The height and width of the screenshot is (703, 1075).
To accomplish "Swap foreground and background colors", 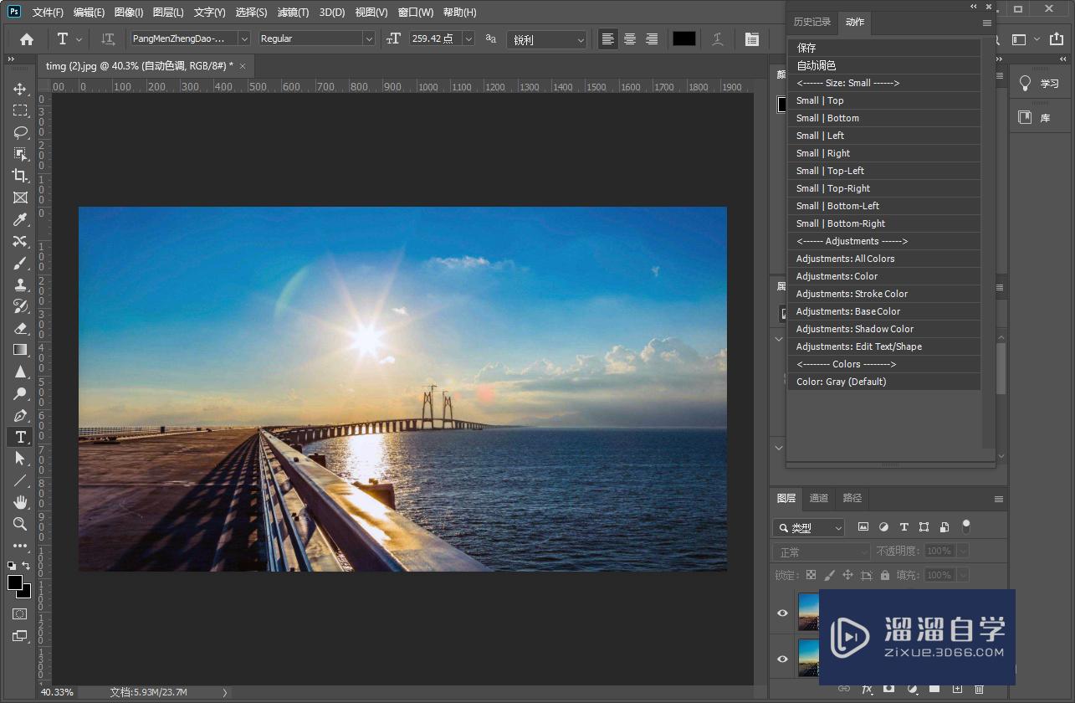I will (27, 566).
